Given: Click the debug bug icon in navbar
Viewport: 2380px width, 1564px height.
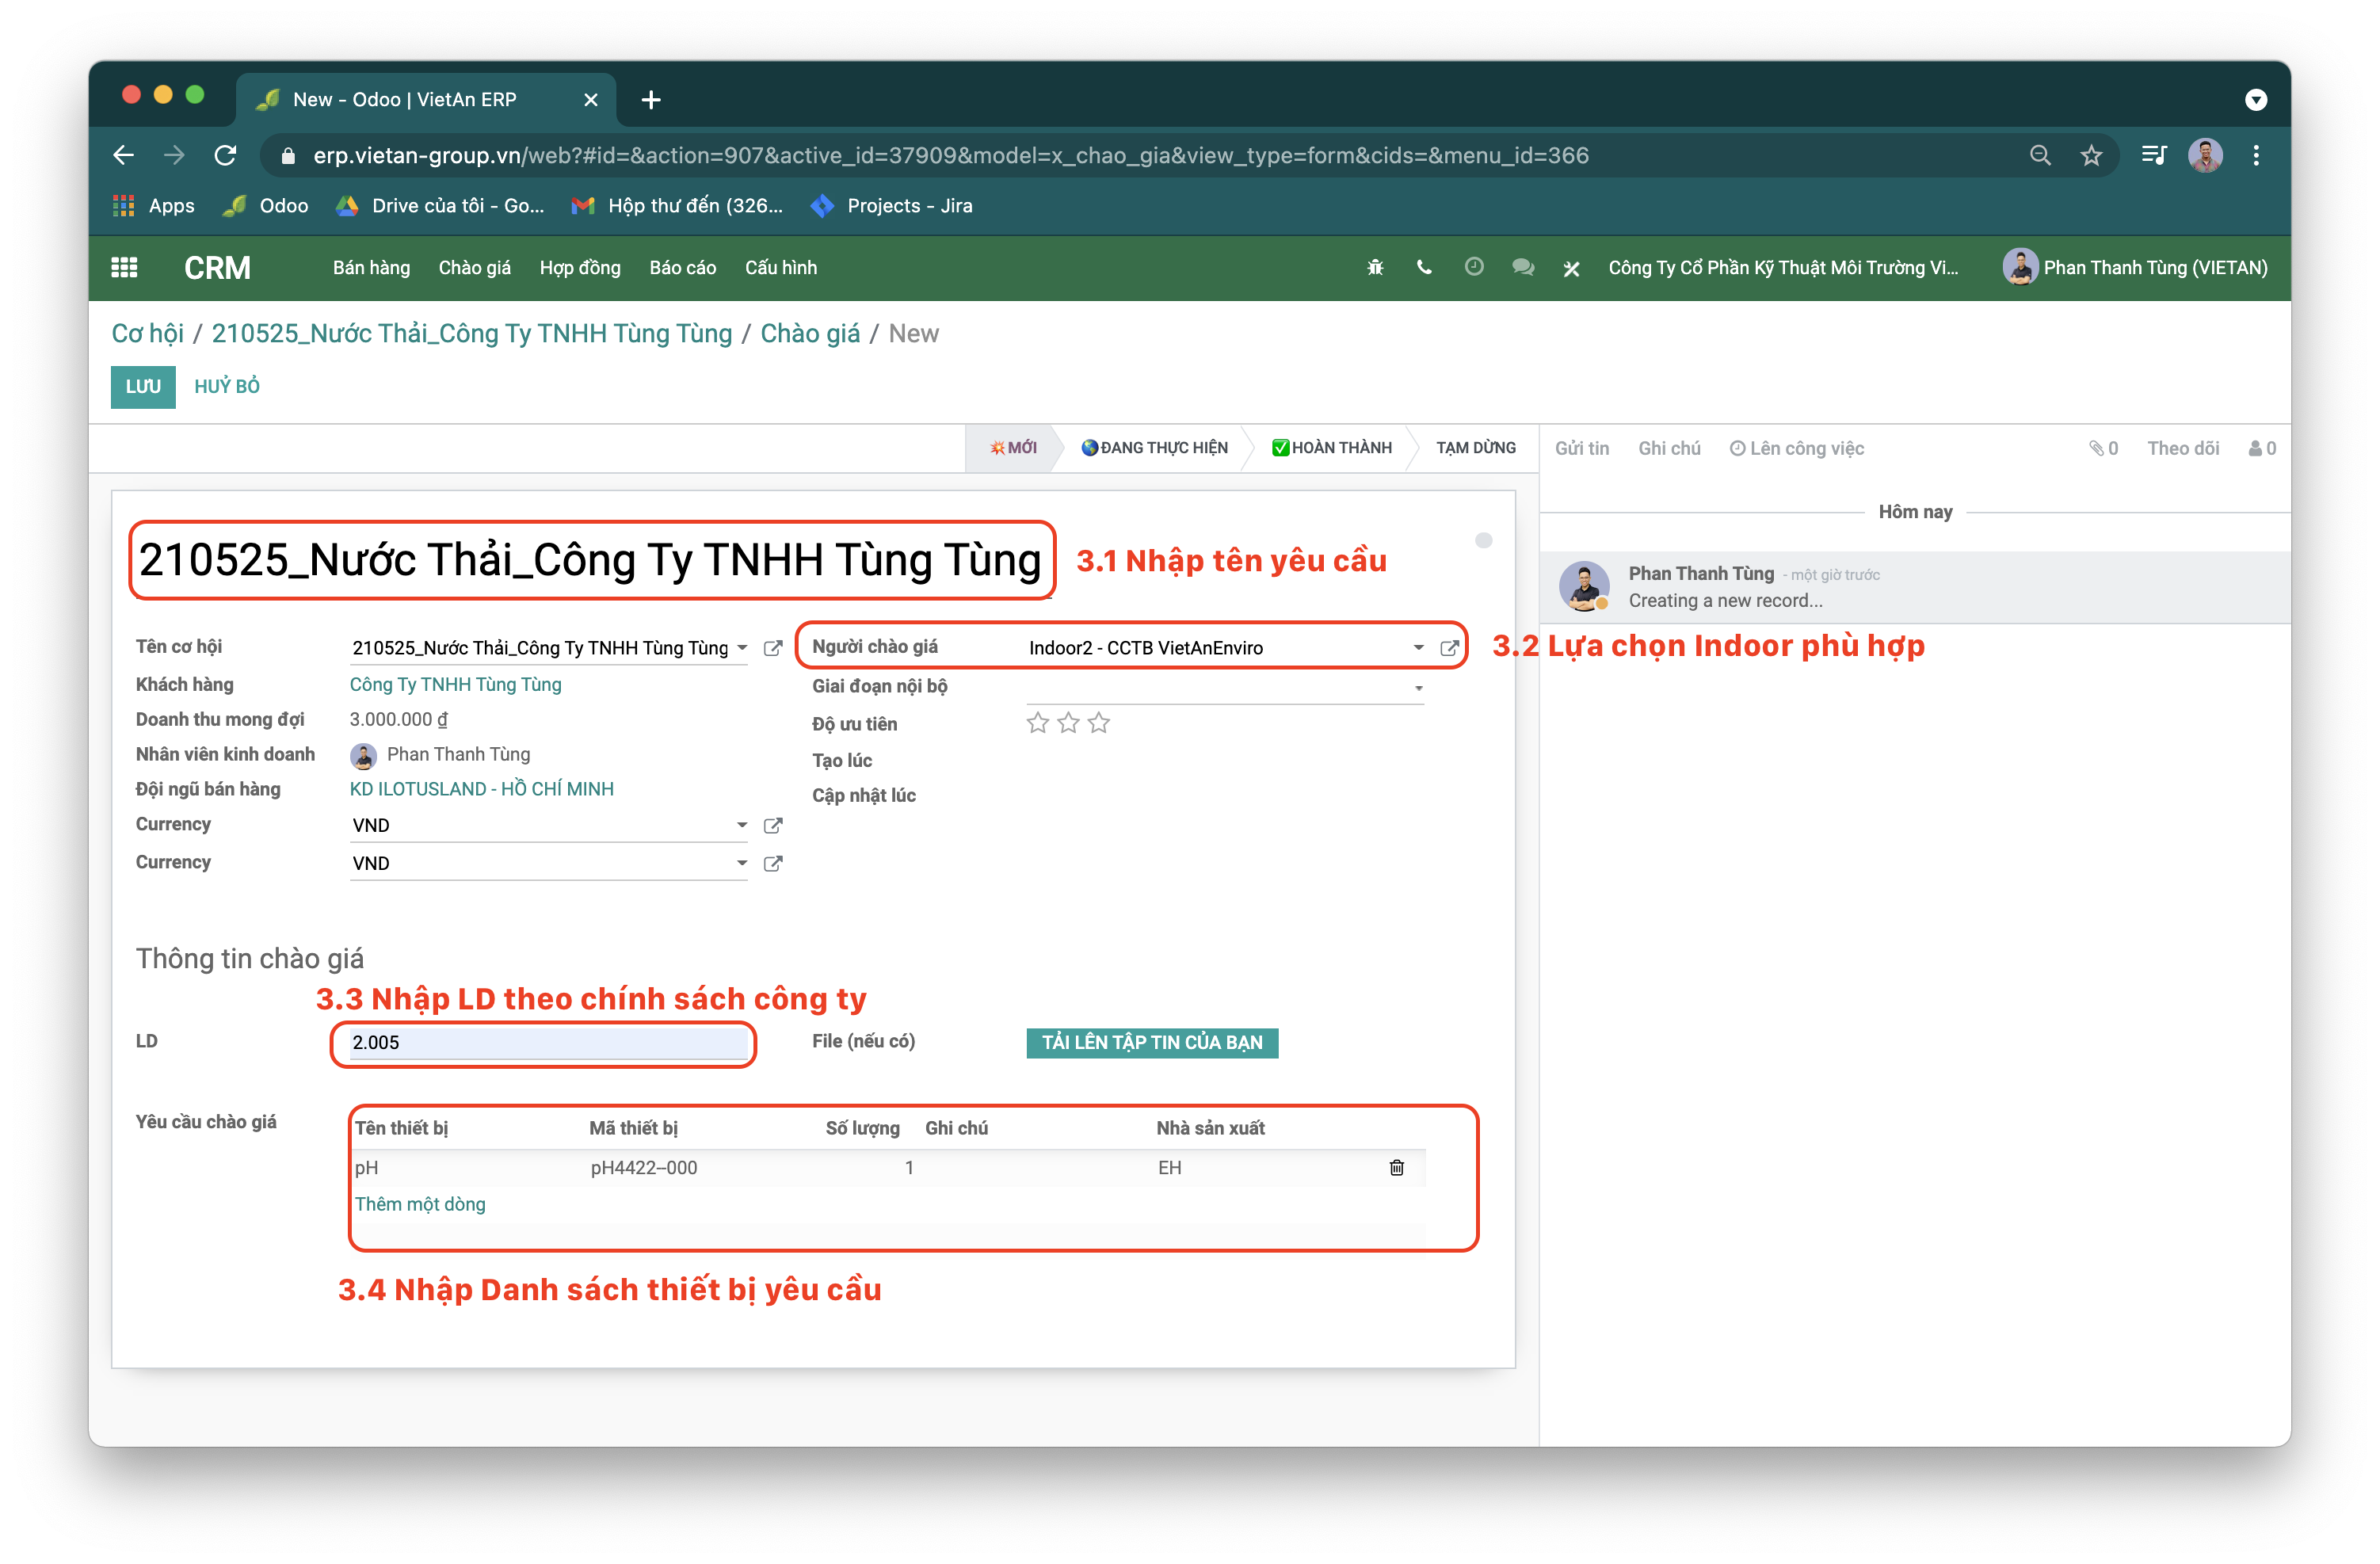Looking at the screenshot, I should pyautogui.click(x=1375, y=268).
